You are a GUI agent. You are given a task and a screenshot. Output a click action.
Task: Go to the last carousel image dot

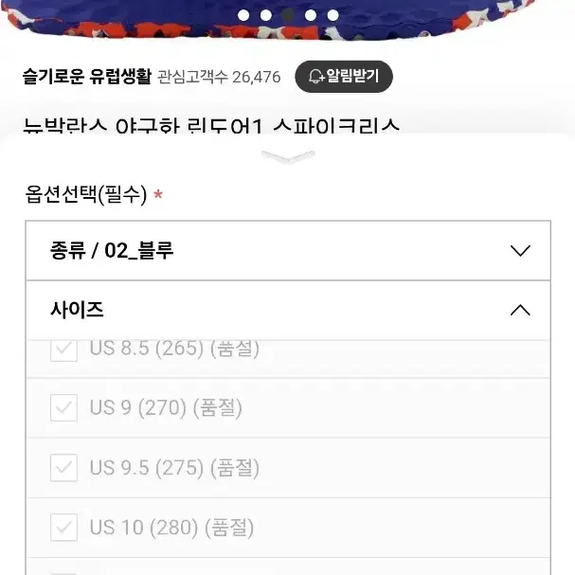[x=333, y=15]
